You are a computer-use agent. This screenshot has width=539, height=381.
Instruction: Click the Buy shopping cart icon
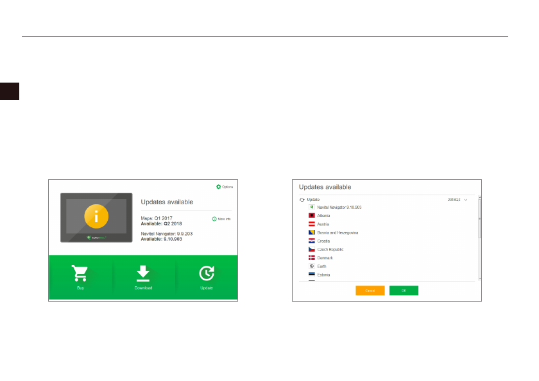point(80,273)
